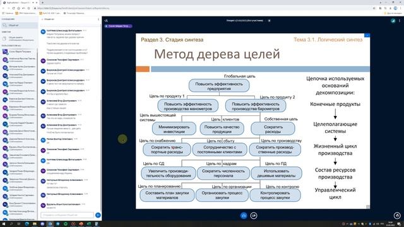Open the Windows notification center icon
This screenshot has width=404, height=227.
(x=399, y=224)
